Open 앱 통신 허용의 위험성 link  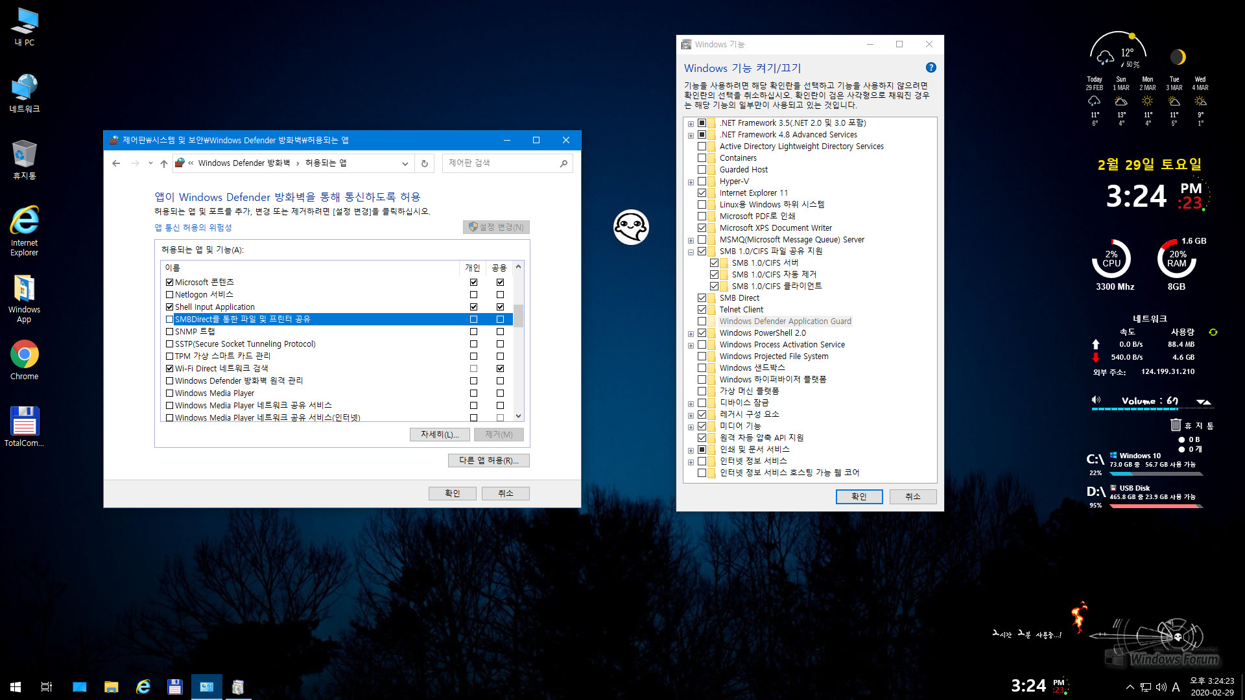193,227
